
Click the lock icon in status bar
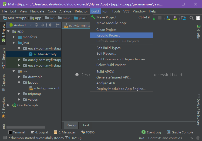[191, 138]
